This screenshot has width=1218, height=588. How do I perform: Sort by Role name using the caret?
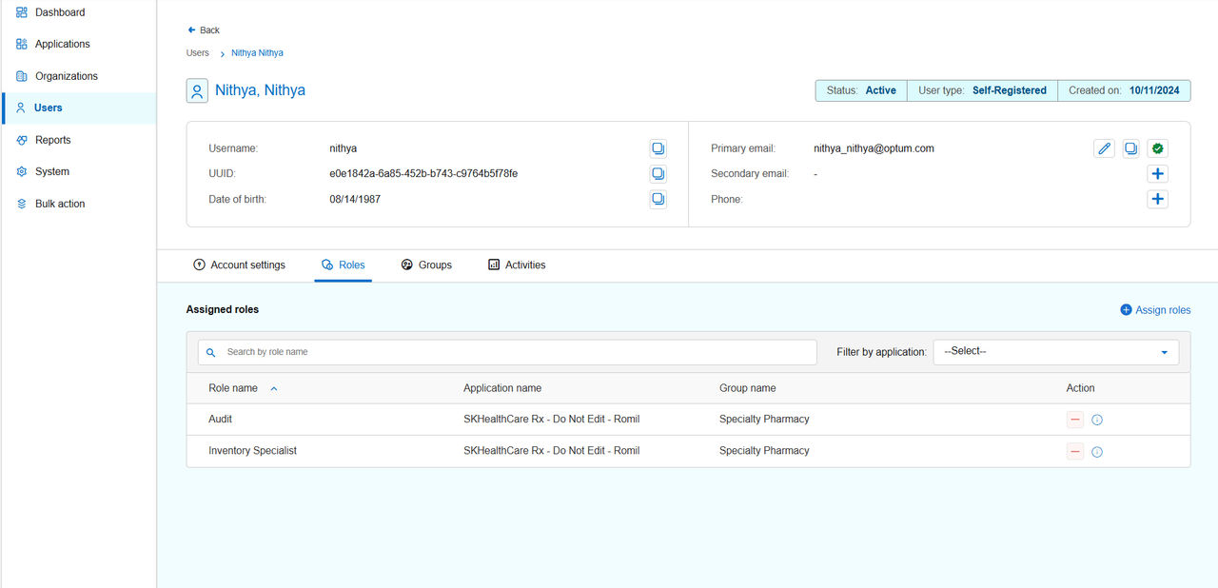[x=274, y=388]
